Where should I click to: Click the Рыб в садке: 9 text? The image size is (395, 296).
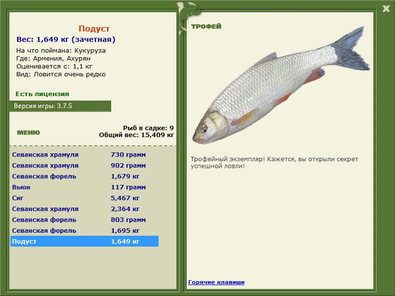click(148, 128)
